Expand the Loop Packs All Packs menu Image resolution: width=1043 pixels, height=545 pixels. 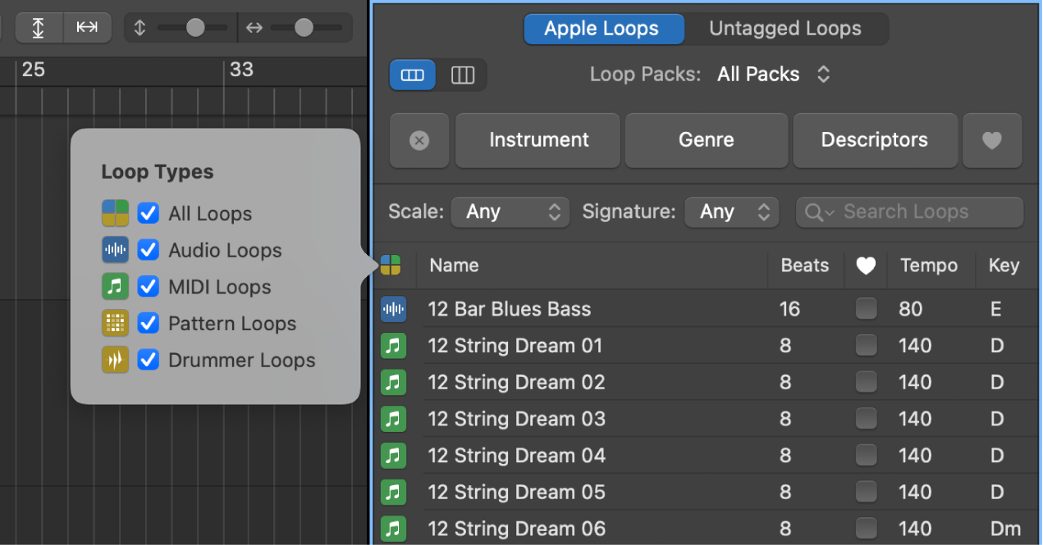(x=773, y=75)
